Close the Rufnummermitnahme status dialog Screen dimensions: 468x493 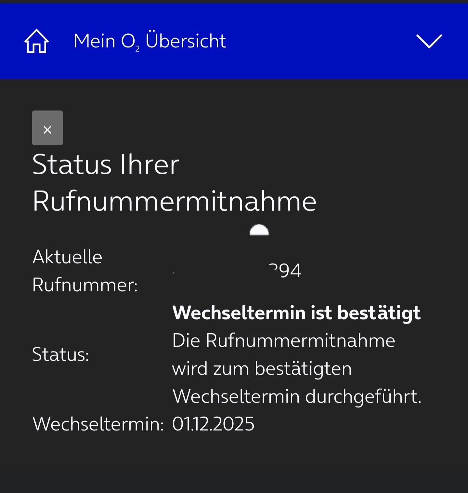(47, 128)
